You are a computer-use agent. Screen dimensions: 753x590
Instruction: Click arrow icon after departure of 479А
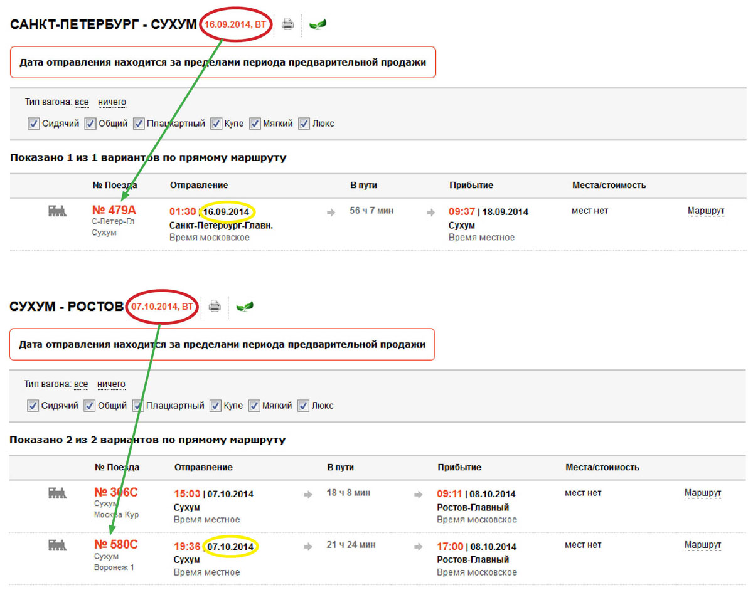(331, 213)
